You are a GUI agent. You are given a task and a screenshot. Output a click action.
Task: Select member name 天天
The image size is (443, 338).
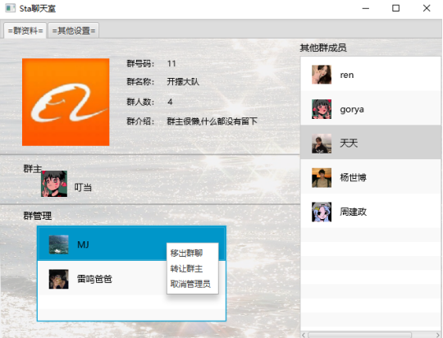tap(349, 144)
